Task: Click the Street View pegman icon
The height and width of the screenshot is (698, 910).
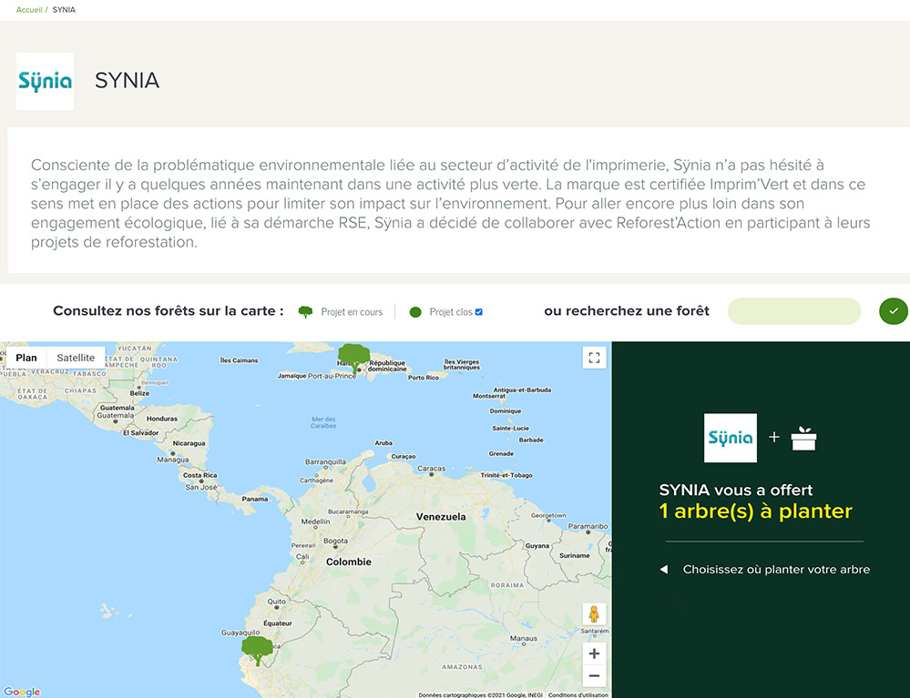Action: point(594,614)
